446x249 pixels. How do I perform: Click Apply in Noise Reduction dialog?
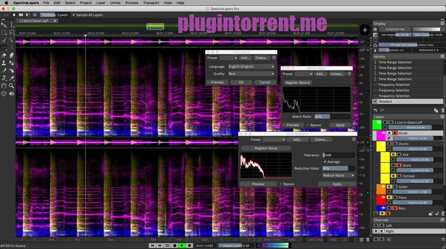337,184
